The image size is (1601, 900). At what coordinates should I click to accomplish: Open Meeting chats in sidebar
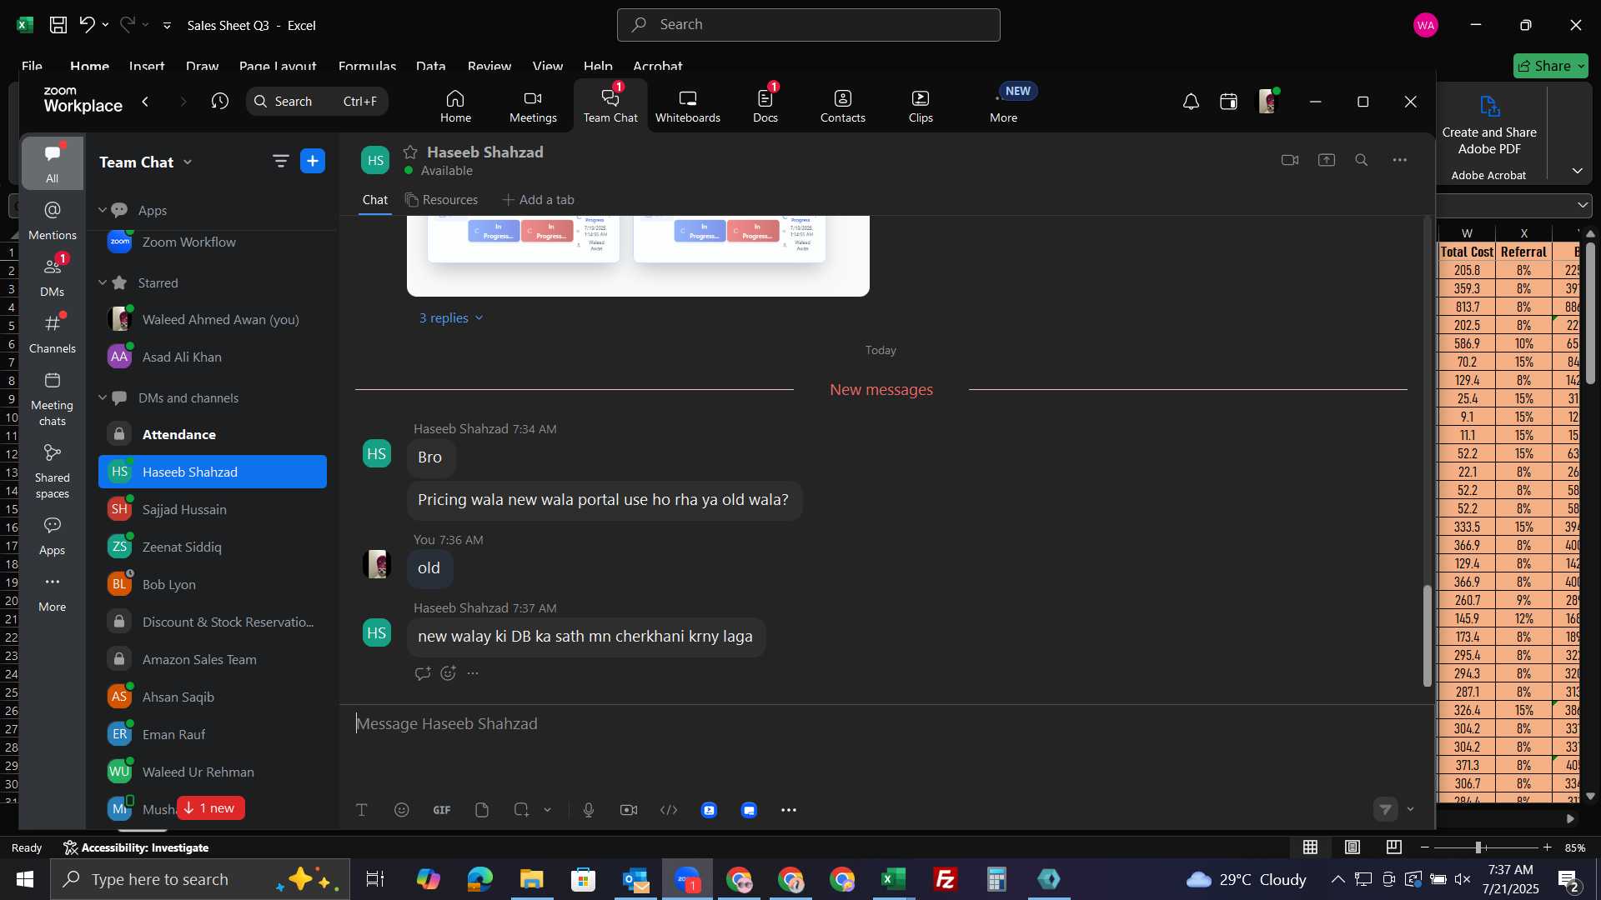53,399
